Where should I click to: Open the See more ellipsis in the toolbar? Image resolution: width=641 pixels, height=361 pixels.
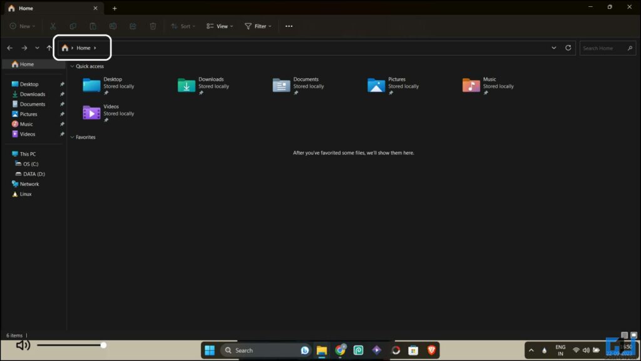[289, 26]
